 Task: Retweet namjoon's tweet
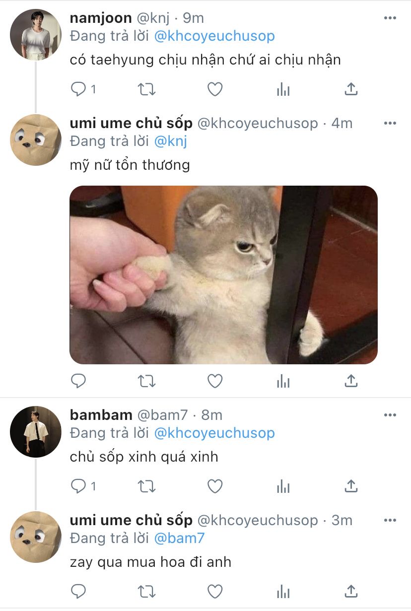pos(146,89)
